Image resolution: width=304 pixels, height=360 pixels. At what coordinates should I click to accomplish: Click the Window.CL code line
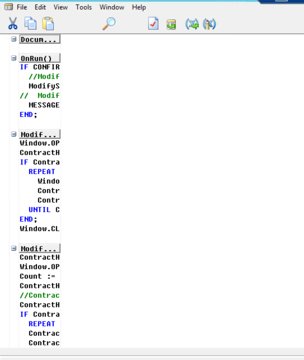(40, 229)
